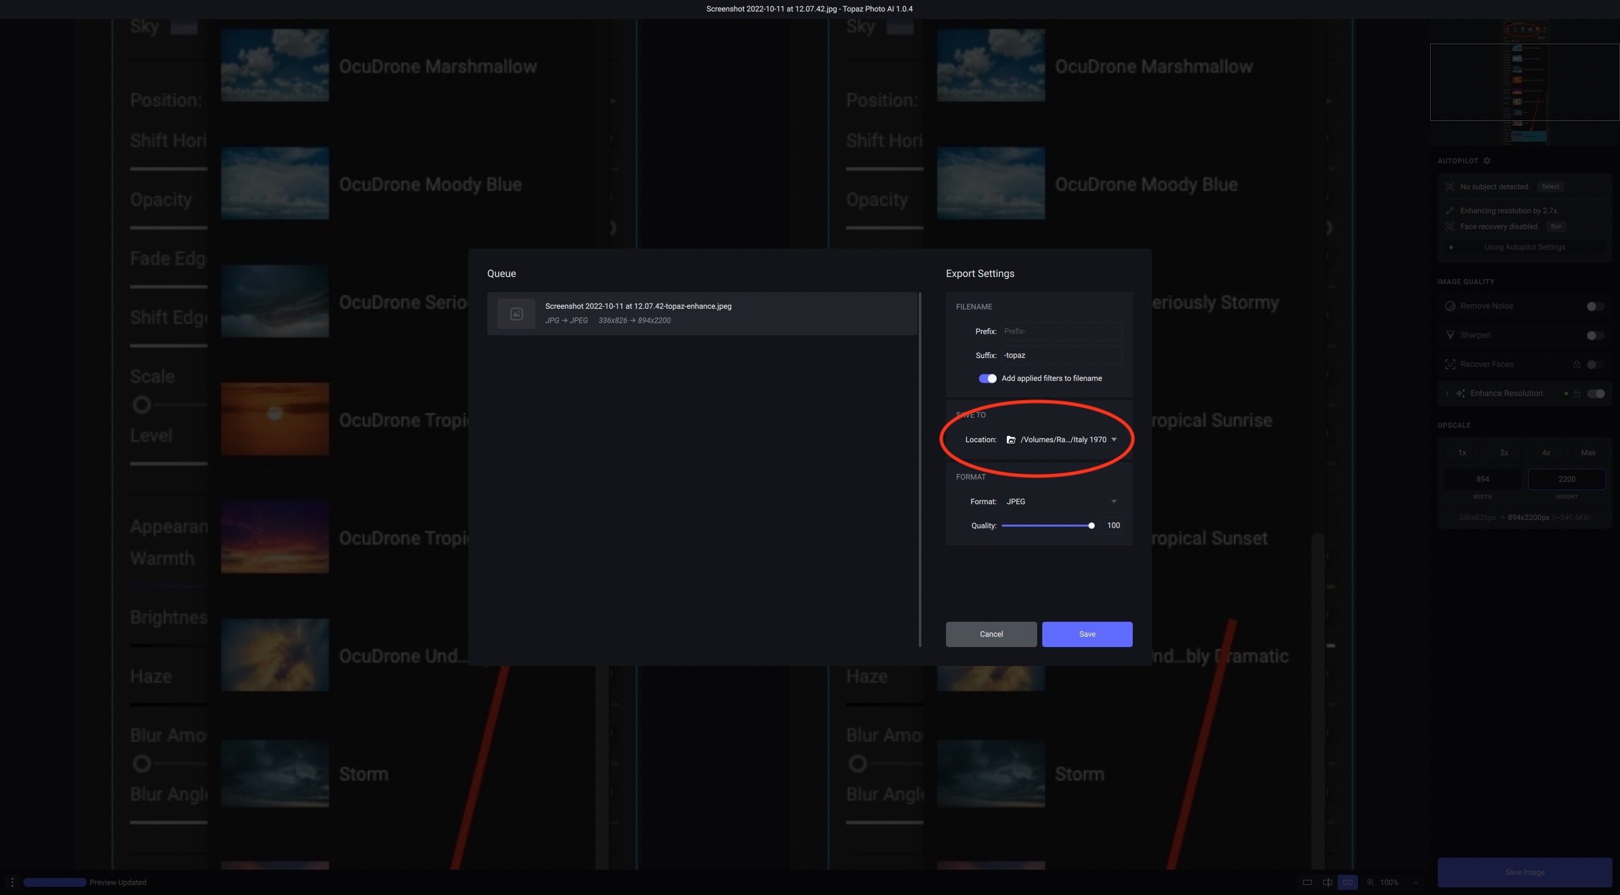Click the zoom magnifier icon
Viewport: 1620px width, 895px height.
pyautogui.click(x=1371, y=882)
